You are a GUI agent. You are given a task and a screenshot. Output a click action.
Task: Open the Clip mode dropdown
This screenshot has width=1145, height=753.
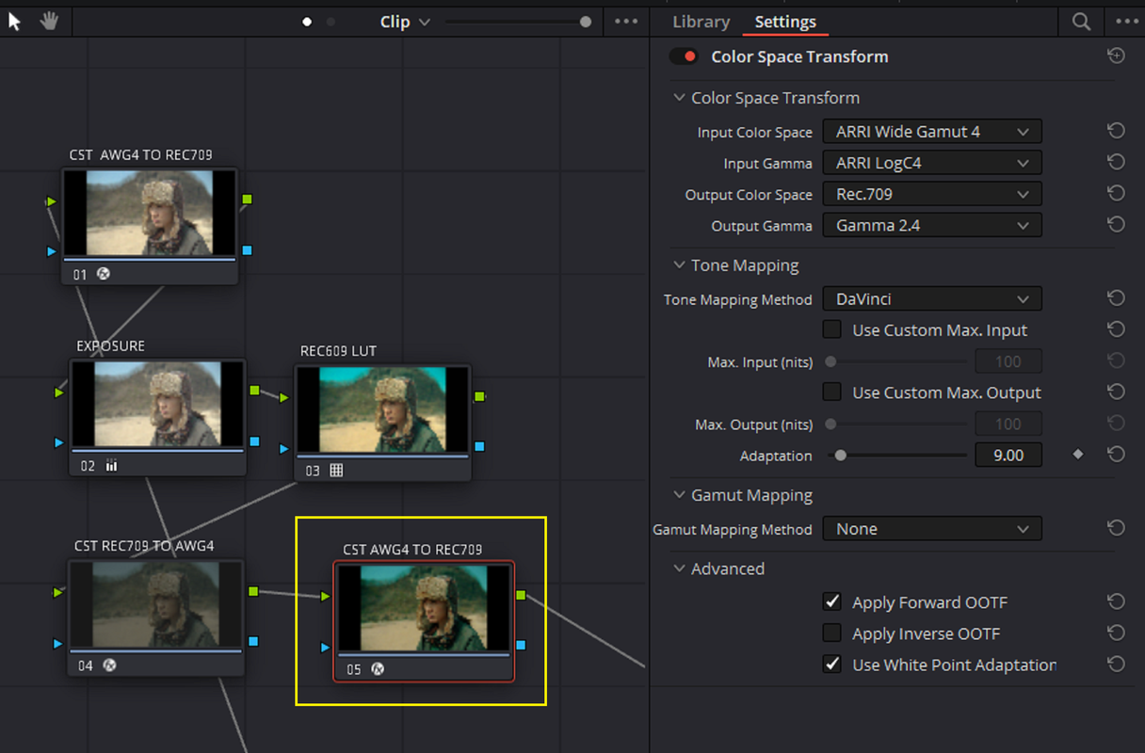(405, 22)
